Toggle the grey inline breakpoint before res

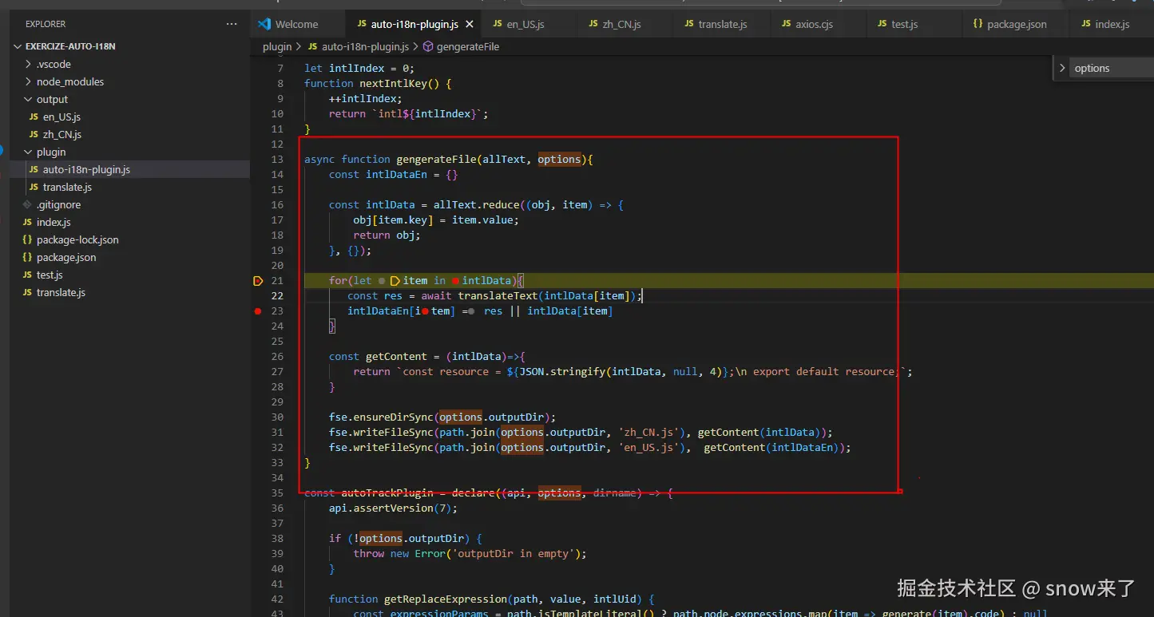pyautogui.click(x=472, y=311)
